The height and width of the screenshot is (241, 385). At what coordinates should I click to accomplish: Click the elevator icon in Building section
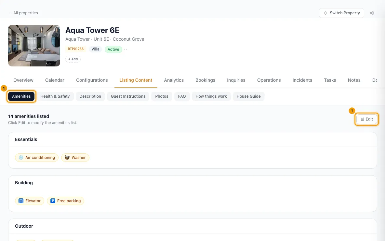pos(21,201)
